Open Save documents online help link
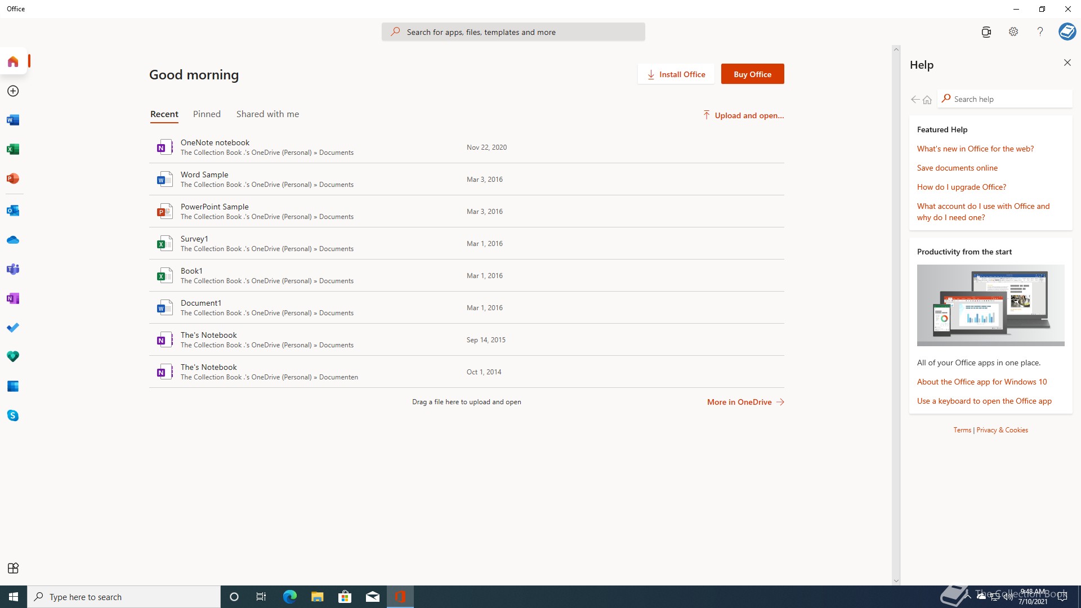The width and height of the screenshot is (1081, 608). coord(957,168)
